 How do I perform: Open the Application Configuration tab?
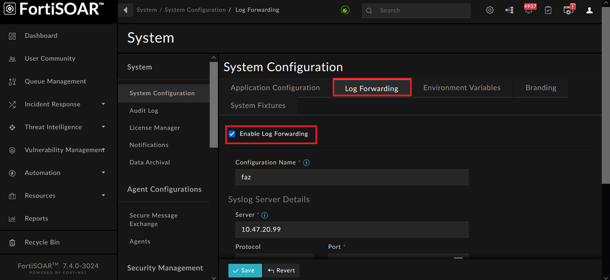275,88
